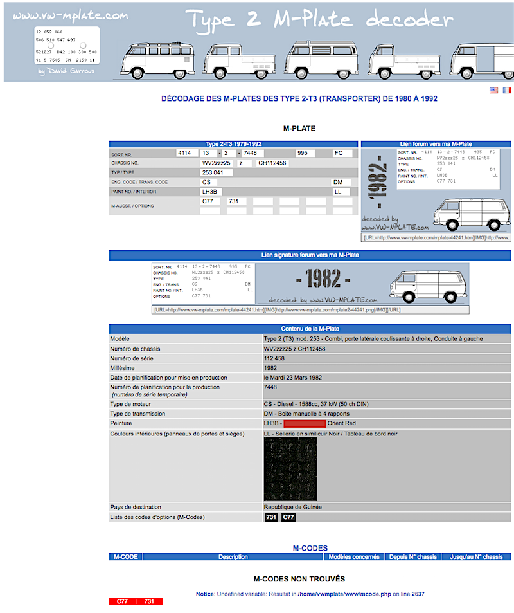
Task: Click the panel van illustration in header
Action: (482, 62)
